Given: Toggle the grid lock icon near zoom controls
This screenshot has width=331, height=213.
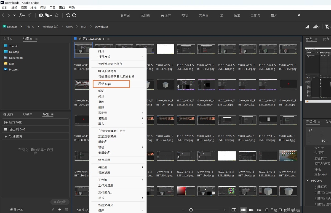Looking at the screenshot, I should (233, 210).
